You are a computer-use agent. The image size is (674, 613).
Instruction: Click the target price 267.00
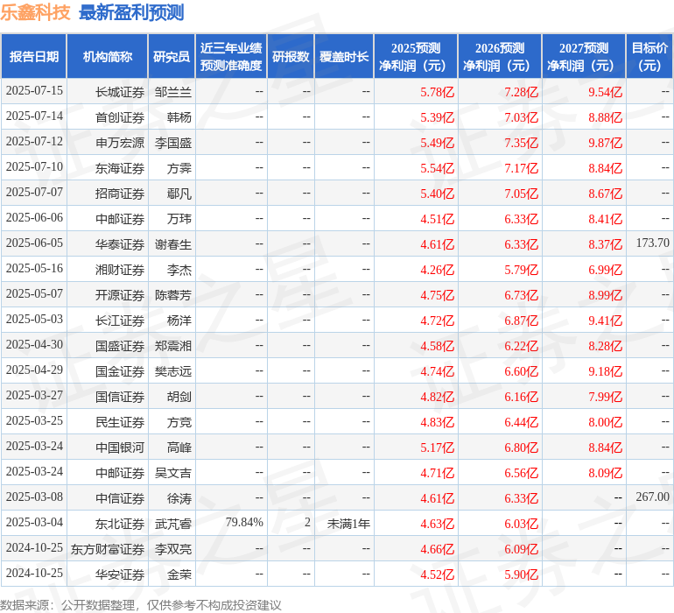(652, 497)
